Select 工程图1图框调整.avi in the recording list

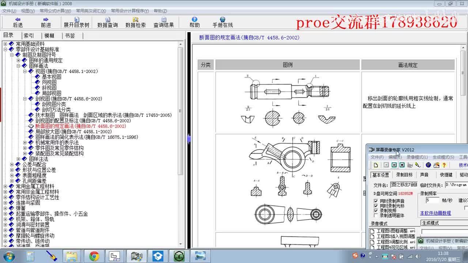coord(396,231)
